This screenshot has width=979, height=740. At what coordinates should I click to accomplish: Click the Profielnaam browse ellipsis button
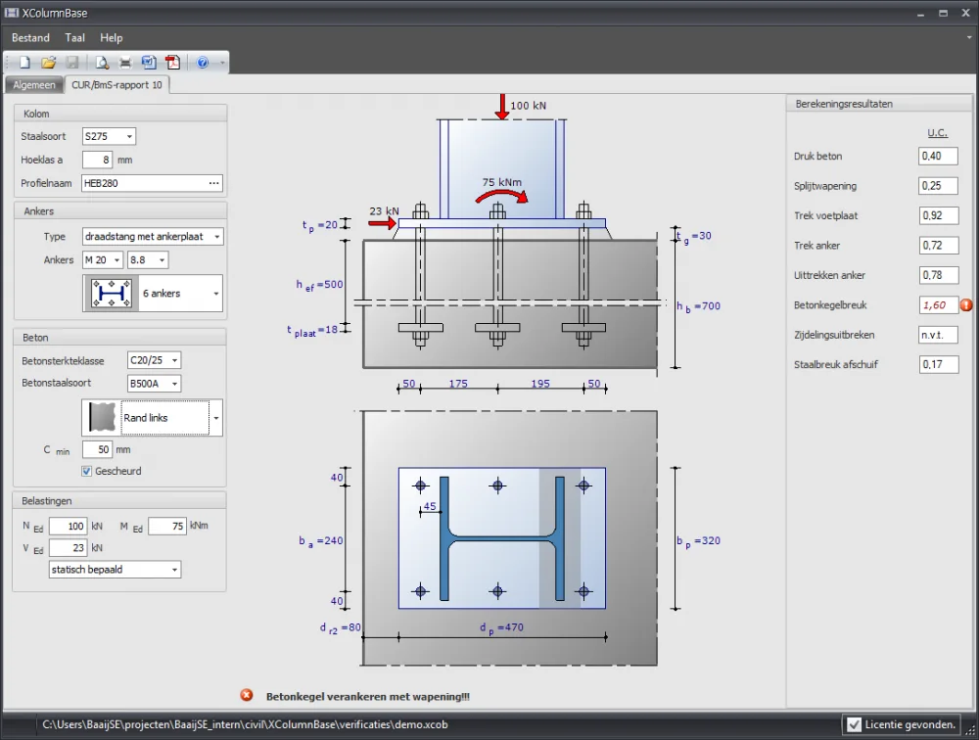tap(214, 183)
